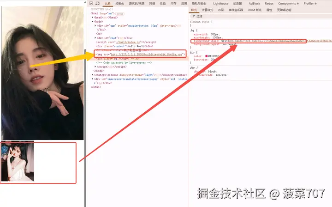Select the <!DOCTYPE html> line

tap(102, 9)
